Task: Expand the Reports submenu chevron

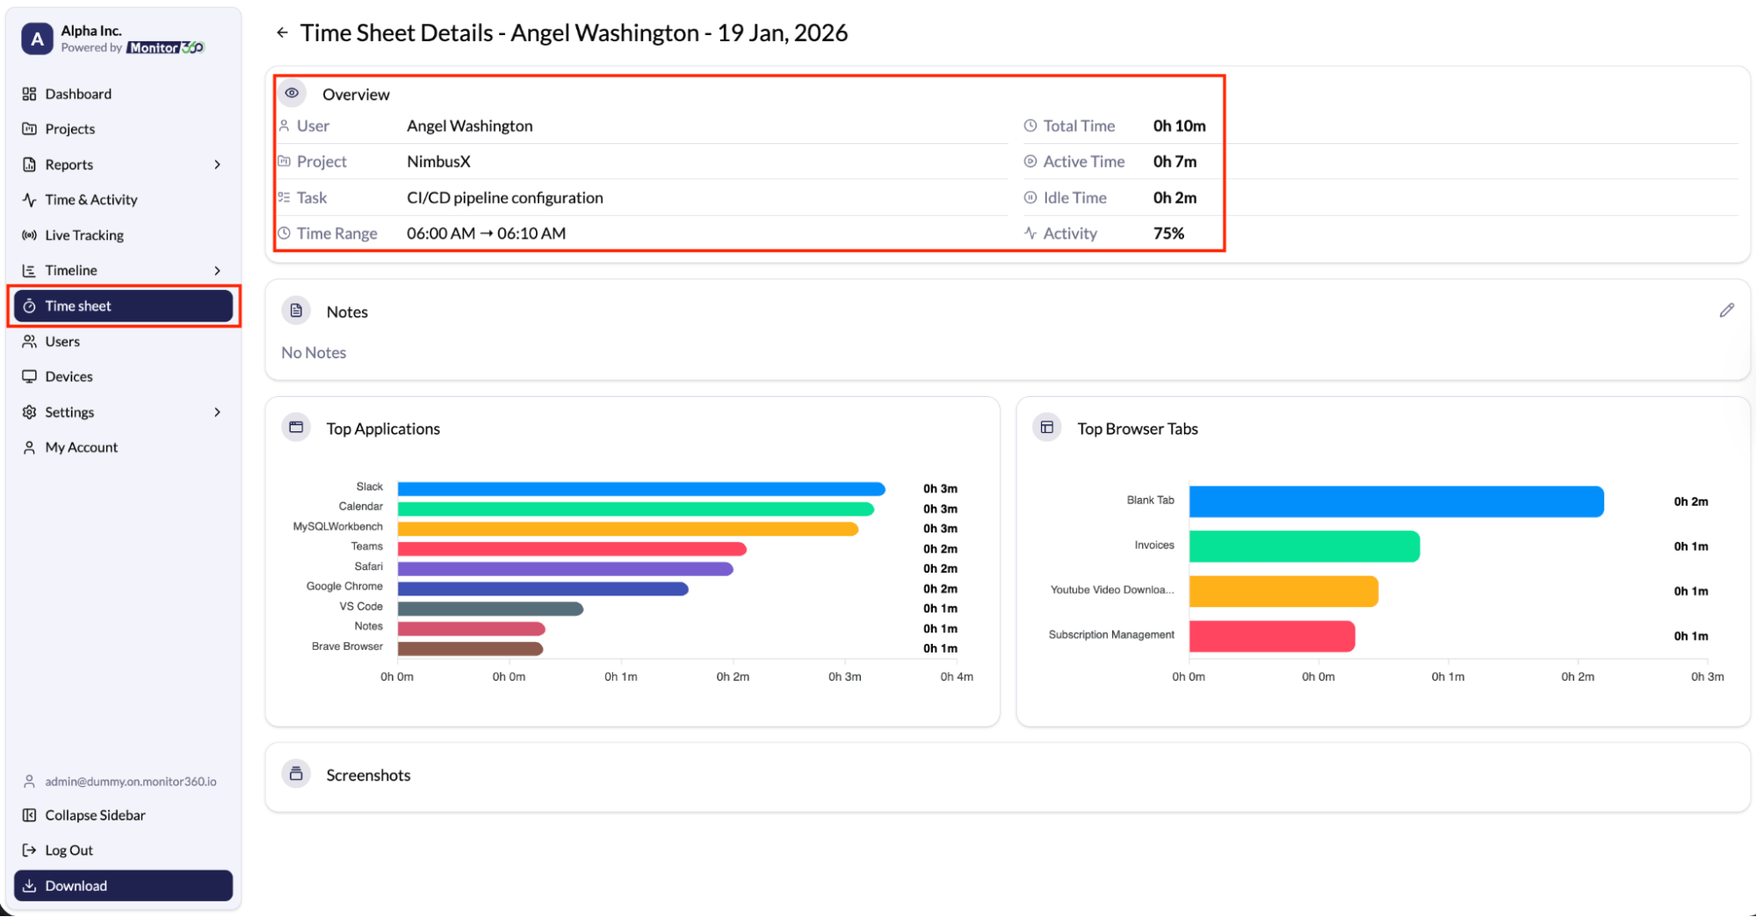Action: click(217, 164)
